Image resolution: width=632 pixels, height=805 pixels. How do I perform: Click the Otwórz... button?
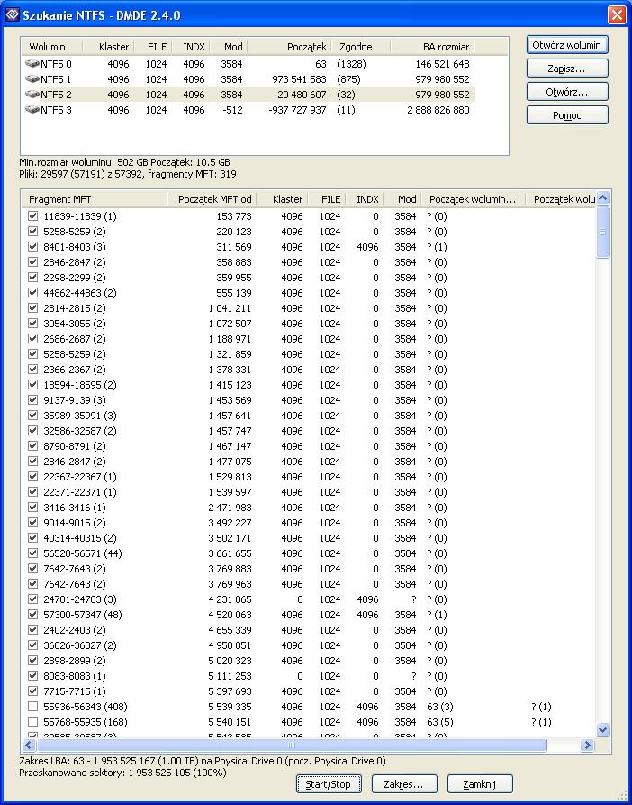pyautogui.click(x=567, y=92)
